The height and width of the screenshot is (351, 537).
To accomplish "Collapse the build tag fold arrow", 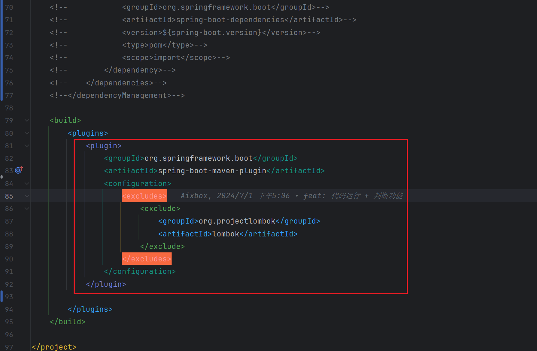I will [27, 120].
